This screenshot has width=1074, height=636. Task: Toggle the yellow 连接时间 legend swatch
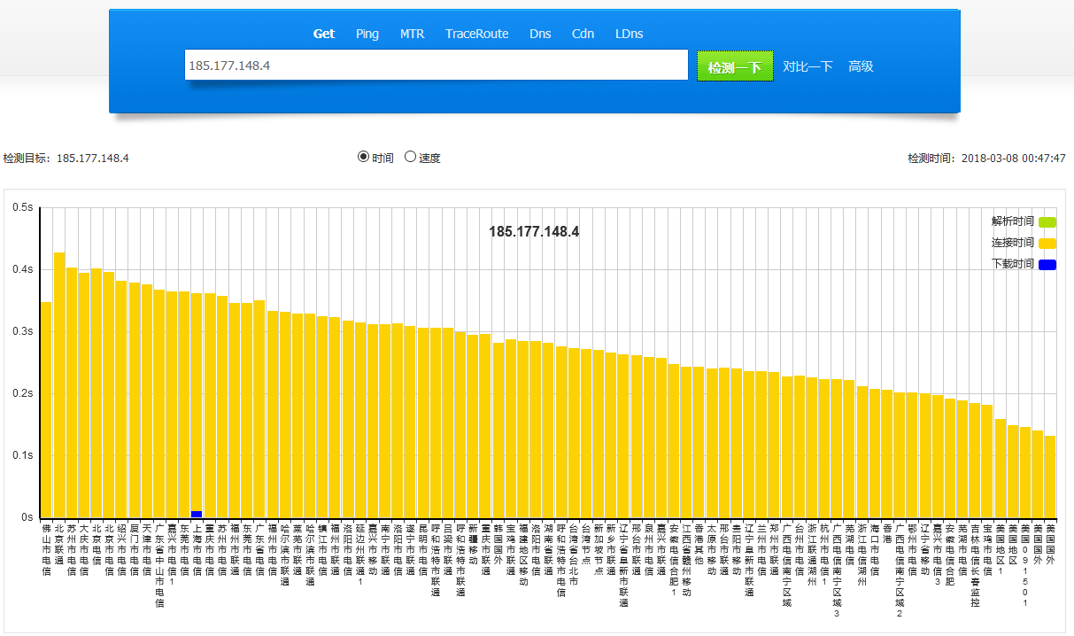[x=1047, y=243]
